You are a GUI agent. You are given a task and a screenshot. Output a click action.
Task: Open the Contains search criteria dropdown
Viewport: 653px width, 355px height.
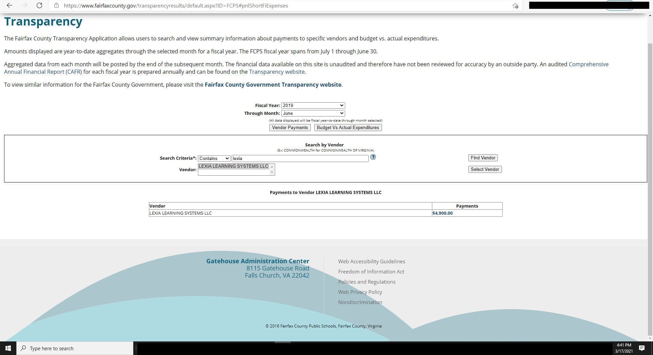(214, 158)
